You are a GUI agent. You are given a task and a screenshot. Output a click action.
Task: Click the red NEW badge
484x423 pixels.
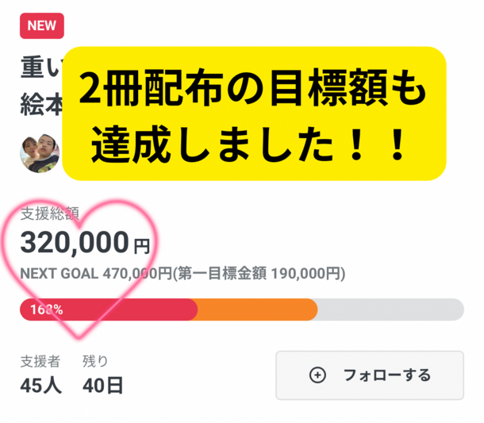point(41,25)
